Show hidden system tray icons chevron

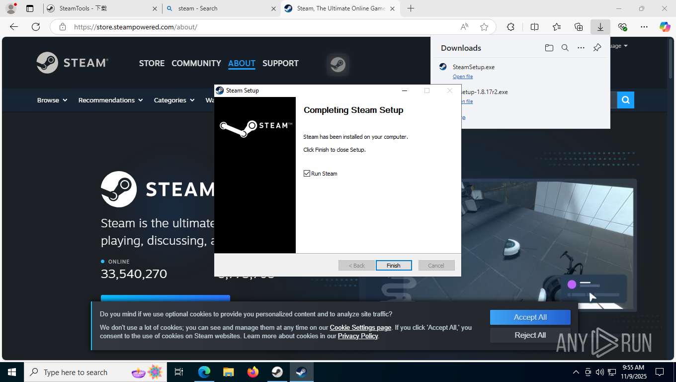(576, 372)
